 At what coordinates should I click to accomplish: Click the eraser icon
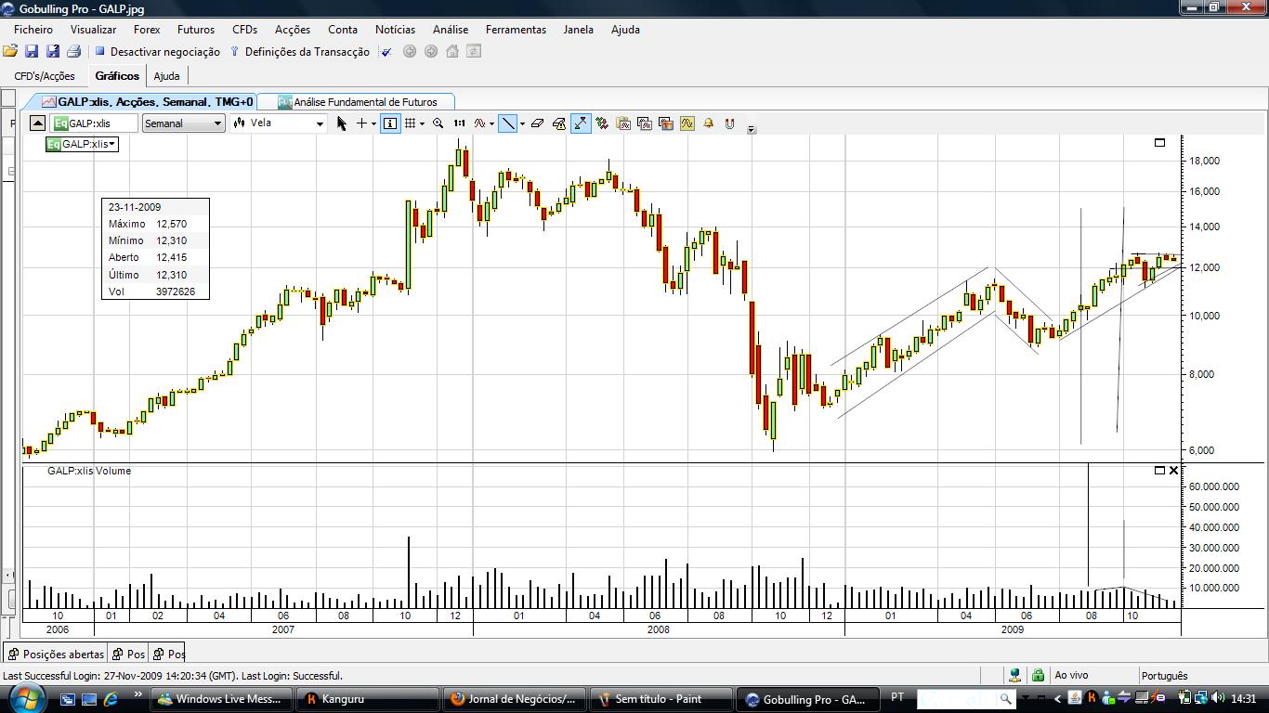(537, 123)
